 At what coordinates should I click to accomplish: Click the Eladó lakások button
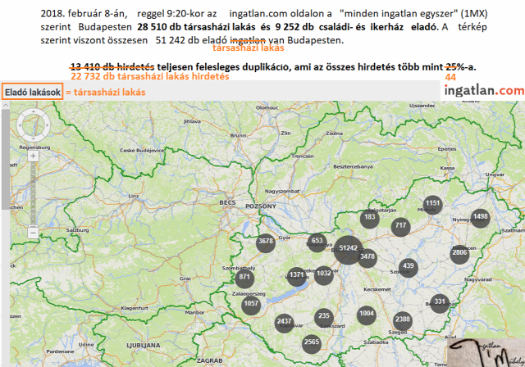click(33, 93)
